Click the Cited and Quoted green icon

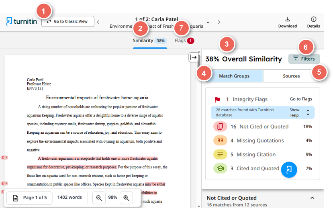tap(220, 169)
